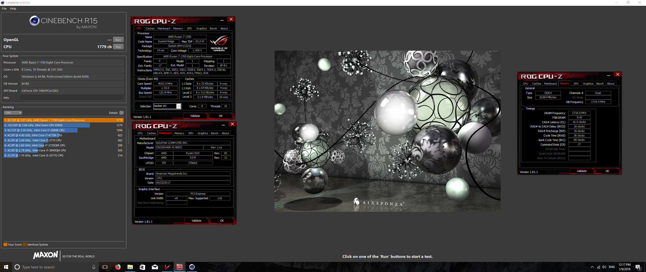Click the Republic of Gamers logo in CPU-Z
Viewport: 646px width, 272px height.
pyautogui.click(x=219, y=43)
